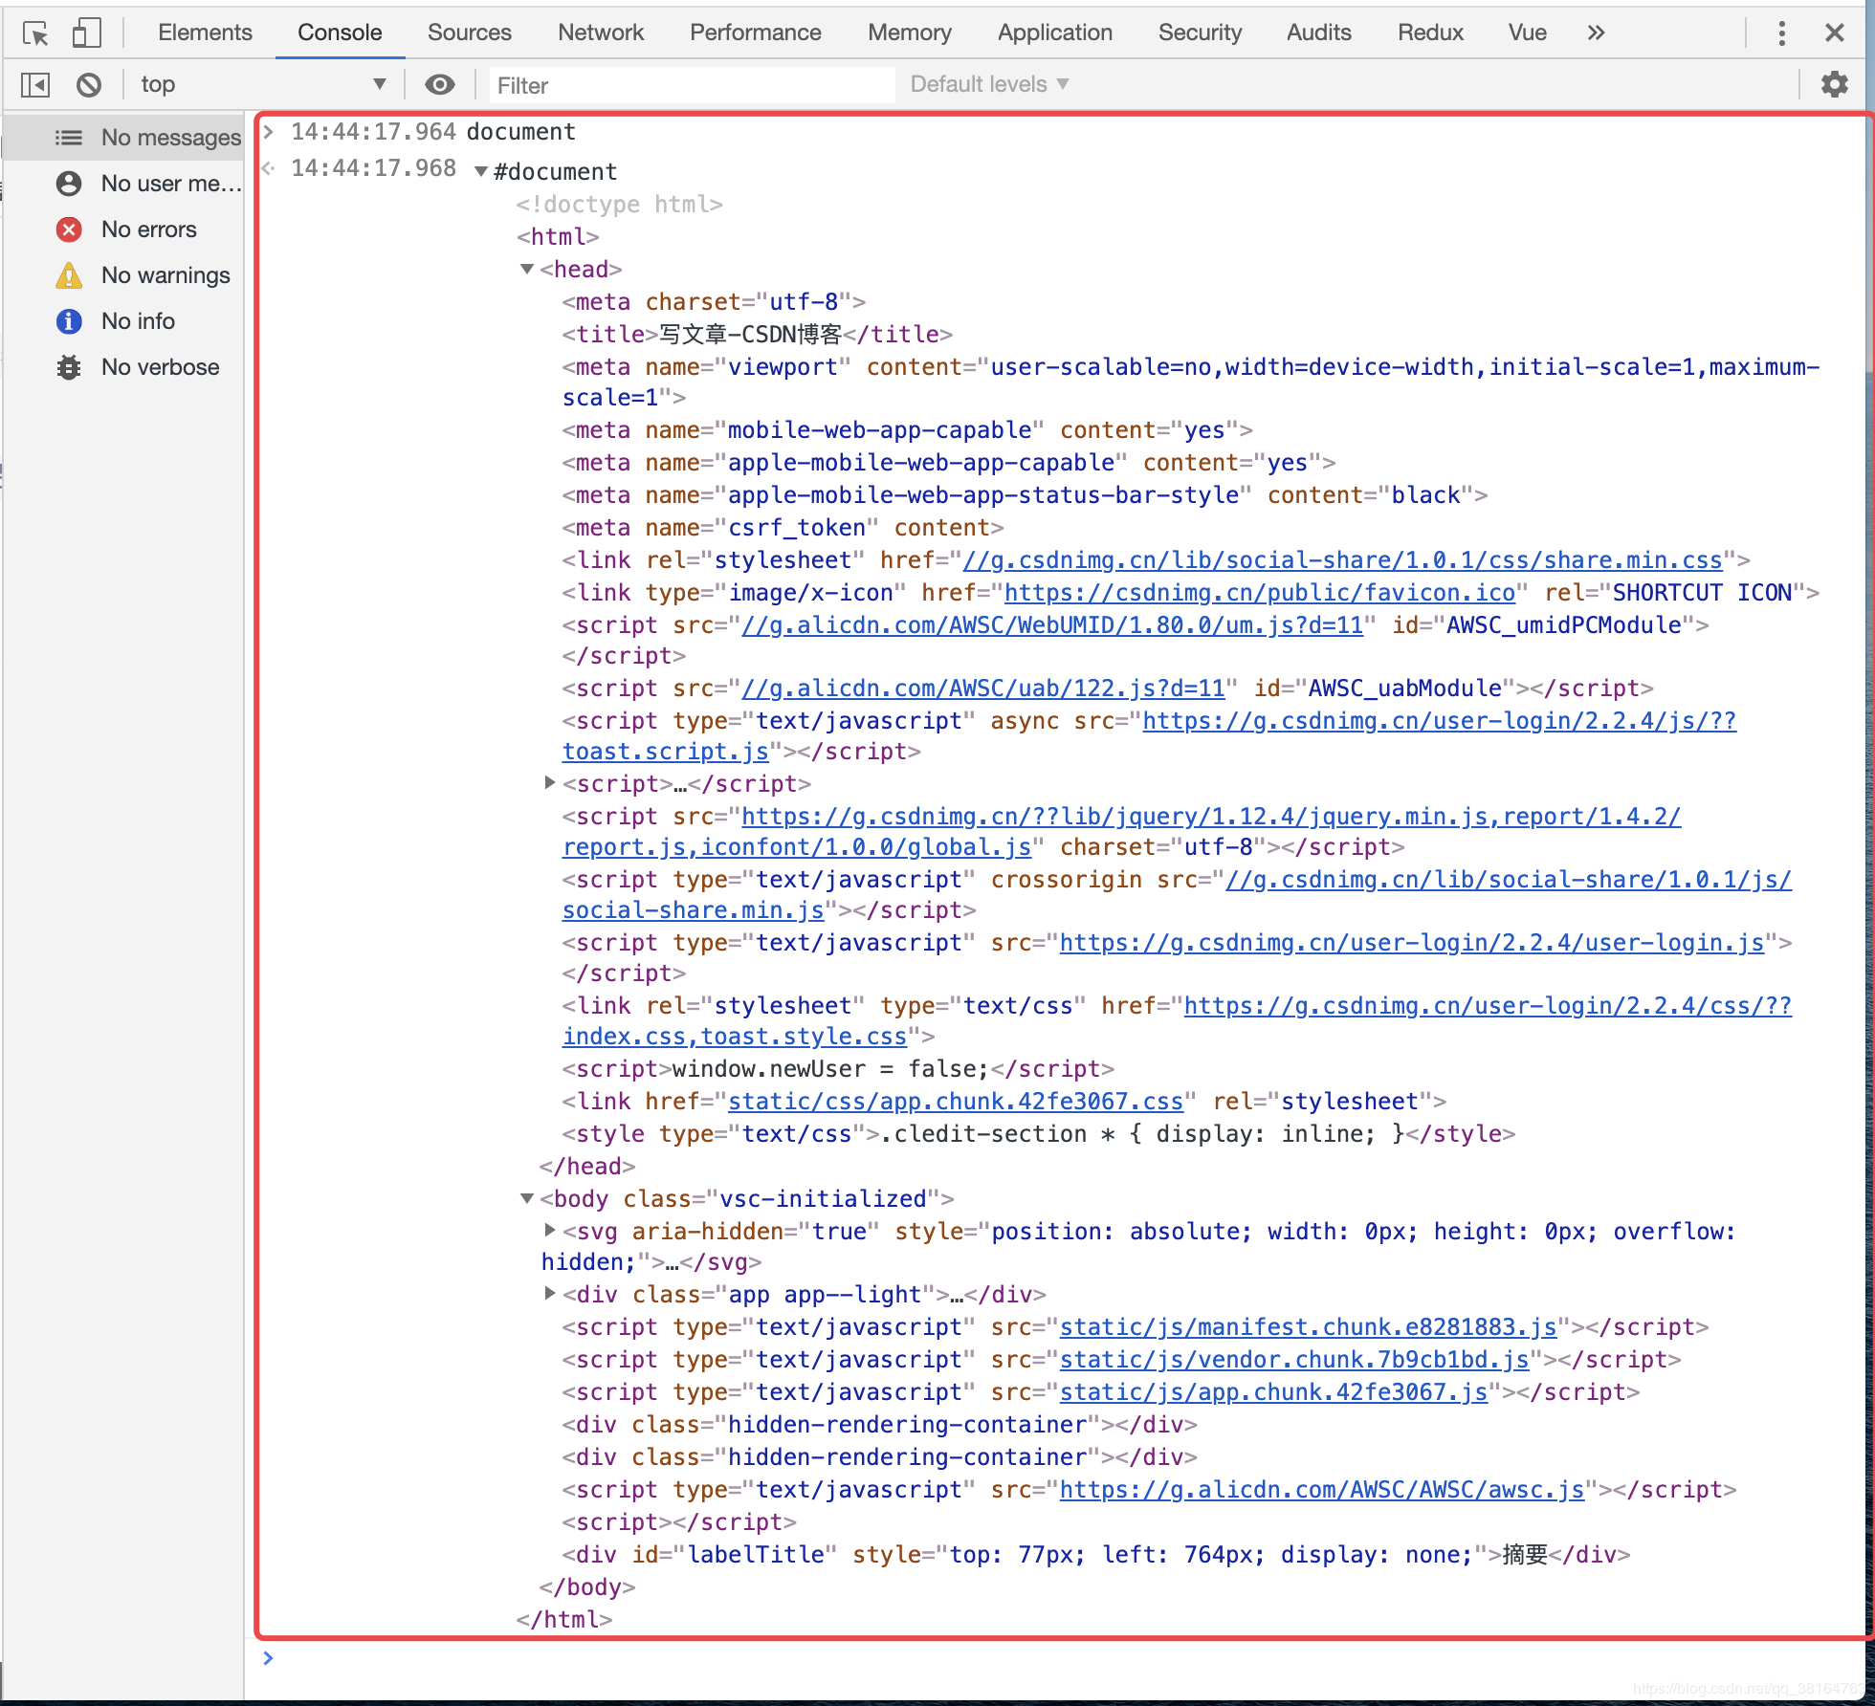Switch to the Network tab
The height and width of the screenshot is (1706, 1875).
(601, 33)
